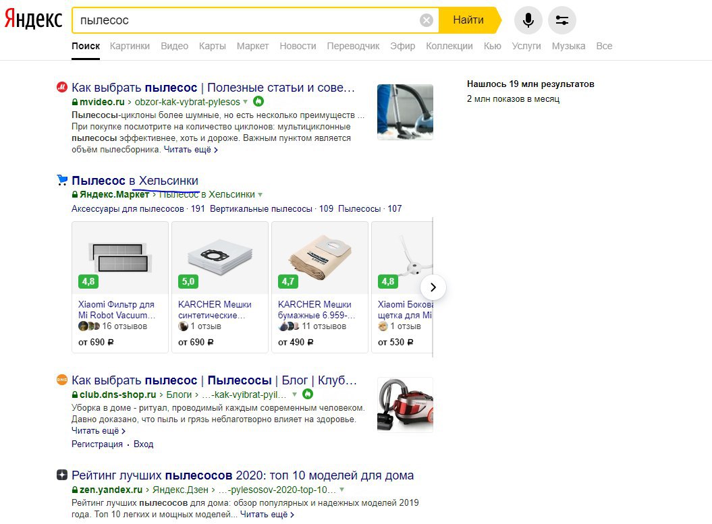The width and height of the screenshot is (712, 524).
Task: Click the mvideo red favicon
Action: click(x=62, y=87)
